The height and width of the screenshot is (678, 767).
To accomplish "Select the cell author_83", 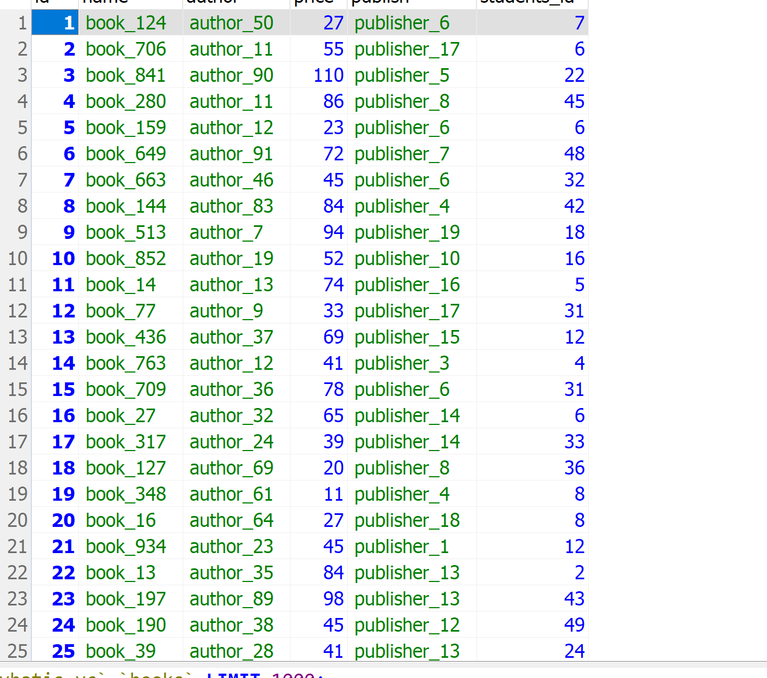I will [x=236, y=206].
